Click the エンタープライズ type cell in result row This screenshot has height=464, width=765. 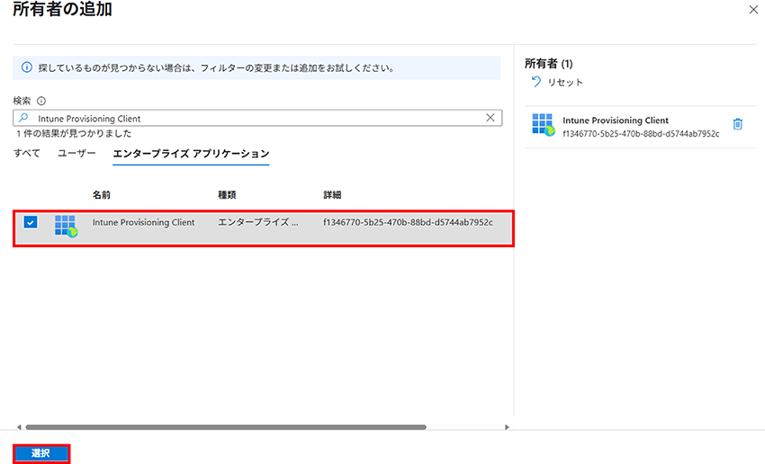click(x=257, y=222)
